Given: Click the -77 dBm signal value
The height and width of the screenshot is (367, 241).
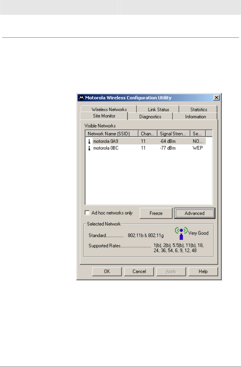Looking at the screenshot, I should [168, 148].
